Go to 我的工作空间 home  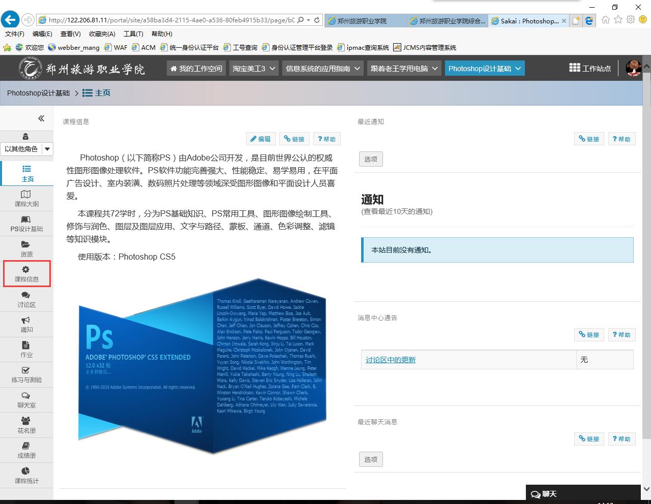tap(196, 69)
